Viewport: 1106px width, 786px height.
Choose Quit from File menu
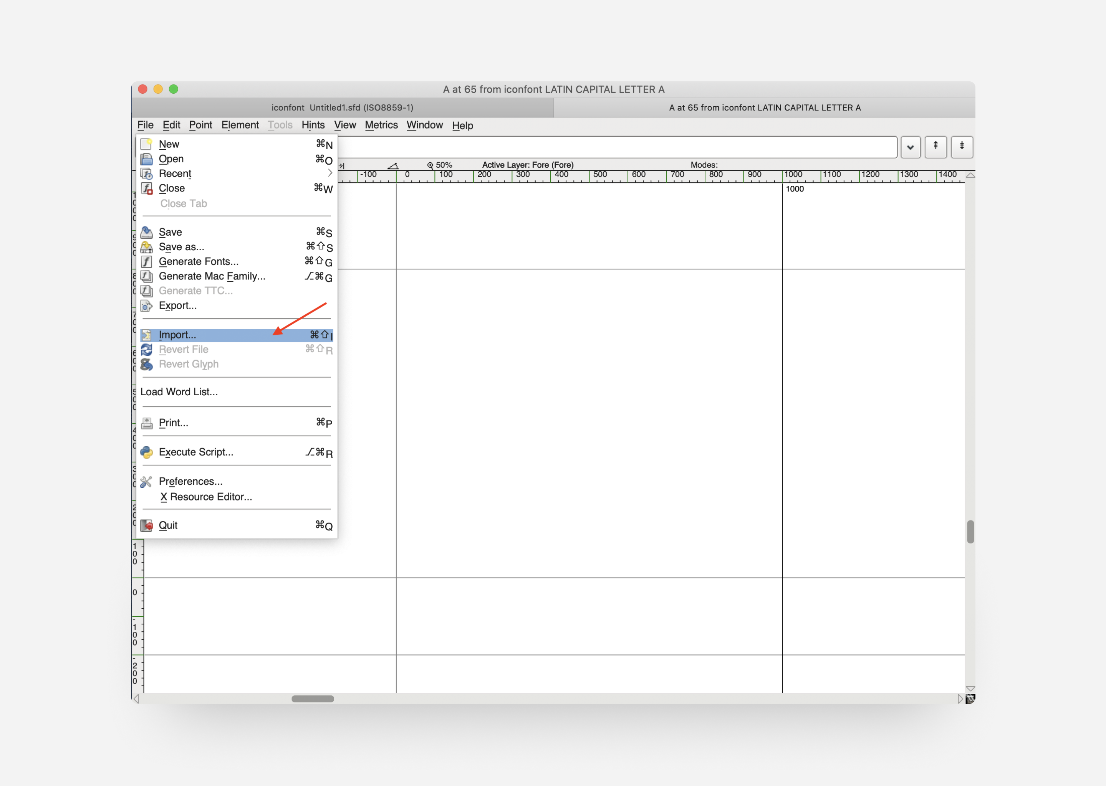click(x=236, y=526)
